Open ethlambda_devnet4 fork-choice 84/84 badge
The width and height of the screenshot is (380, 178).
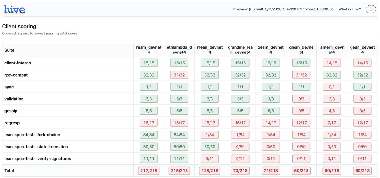point(179,135)
